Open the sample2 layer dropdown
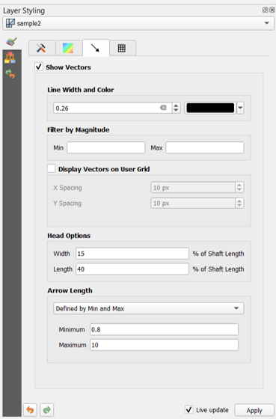Screen dimensions: 276x419 click(x=138, y=23)
